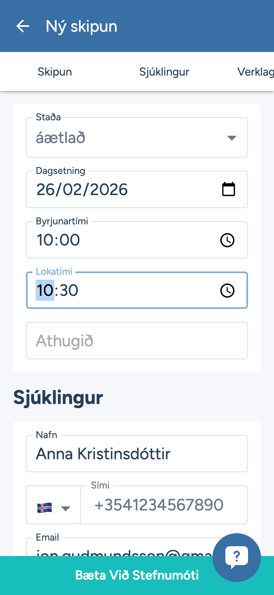
Task: Click the minutes in Lokatími field
Action: click(x=68, y=291)
